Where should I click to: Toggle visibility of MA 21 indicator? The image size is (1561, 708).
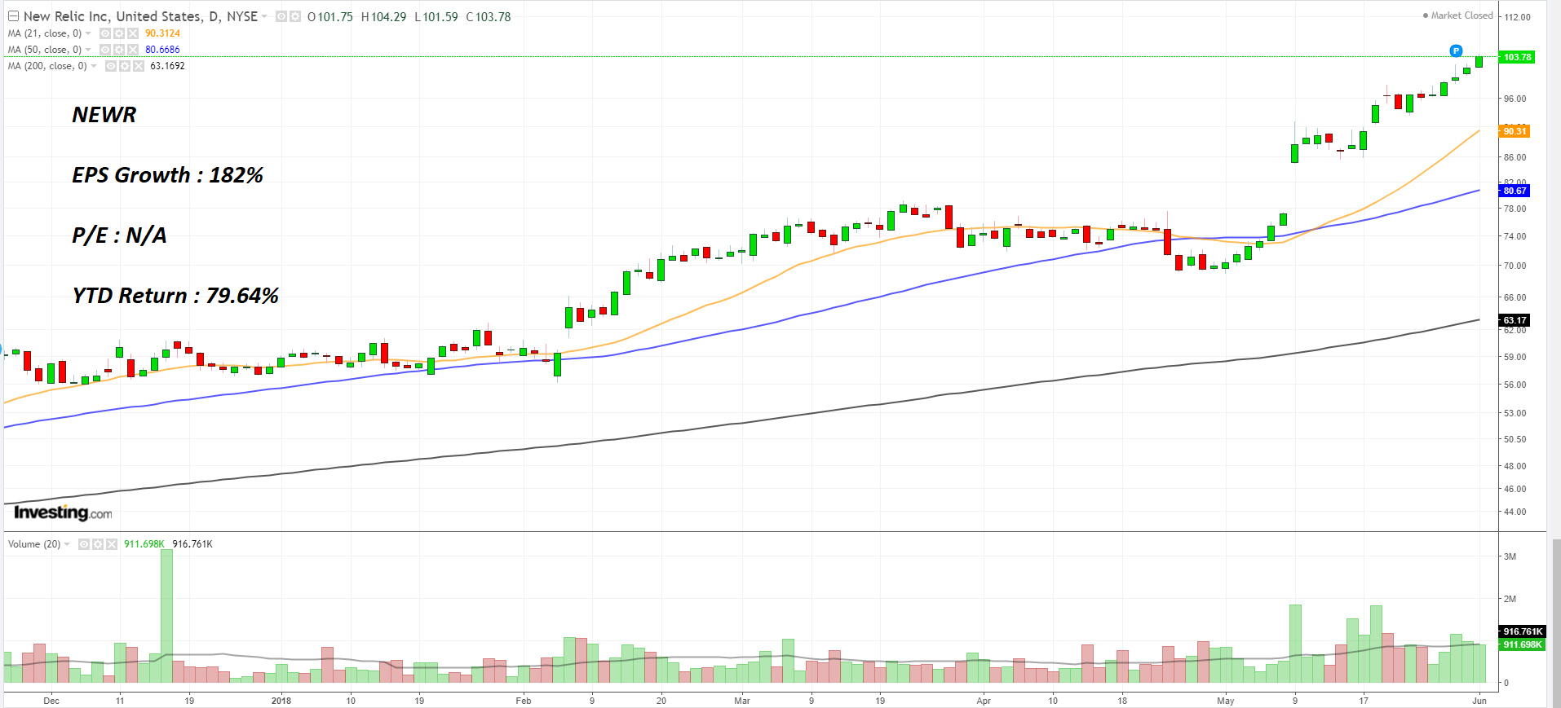(105, 33)
